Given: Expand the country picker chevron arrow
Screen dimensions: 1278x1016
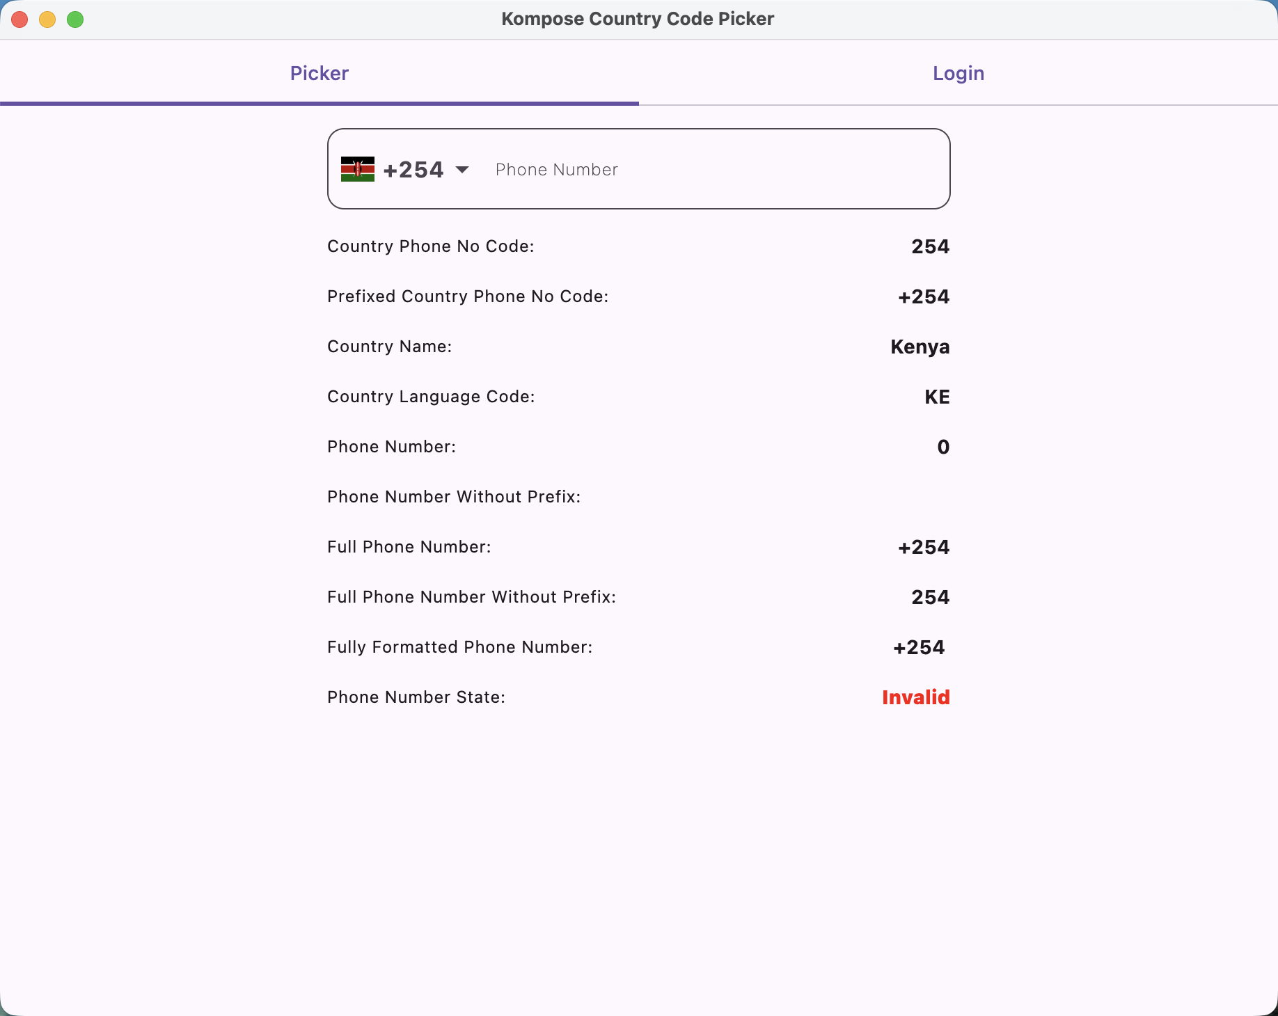Looking at the screenshot, I should (461, 169).
